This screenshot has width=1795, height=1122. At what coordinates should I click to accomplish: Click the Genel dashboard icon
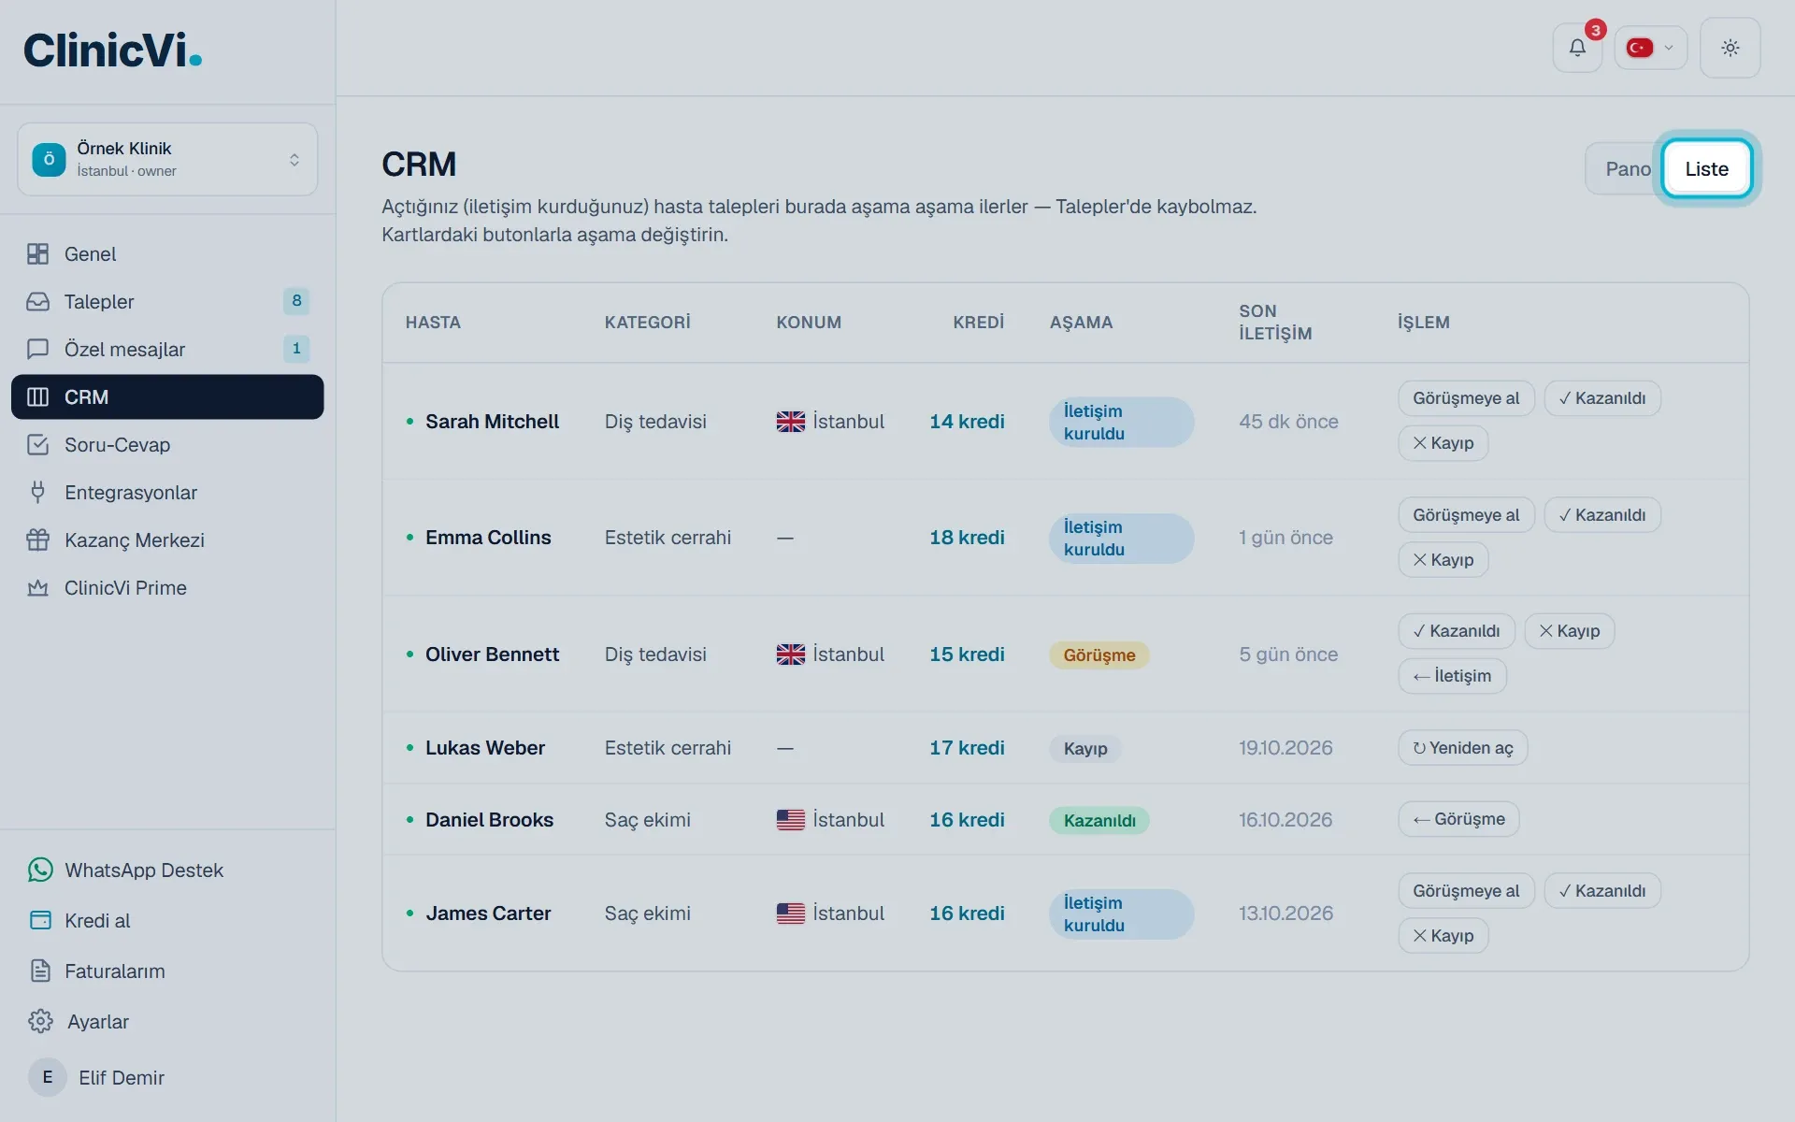(x=37, y=253)
